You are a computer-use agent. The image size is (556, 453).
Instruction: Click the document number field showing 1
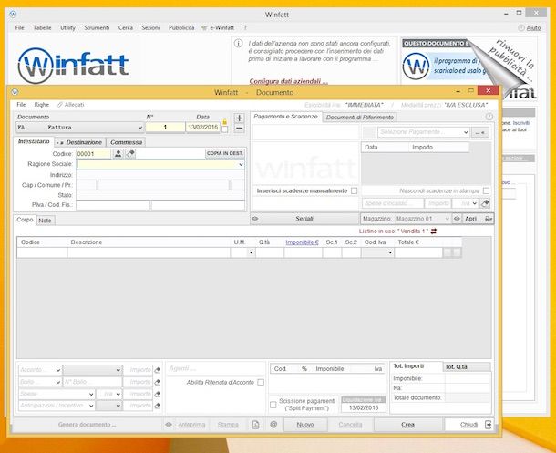coord(165,127)
